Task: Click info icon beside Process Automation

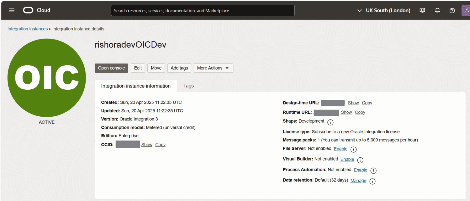Action: click(x=374, y=171)
